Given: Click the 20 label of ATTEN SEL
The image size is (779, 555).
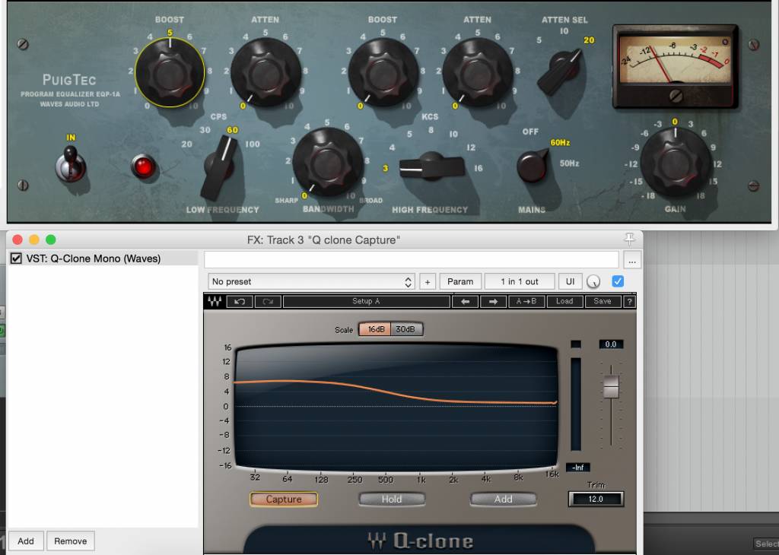Looking at the screenshot, I should tap(589, 40).
